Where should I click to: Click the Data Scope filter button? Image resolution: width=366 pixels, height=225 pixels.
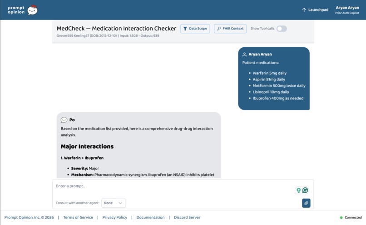tap(195, 29)
